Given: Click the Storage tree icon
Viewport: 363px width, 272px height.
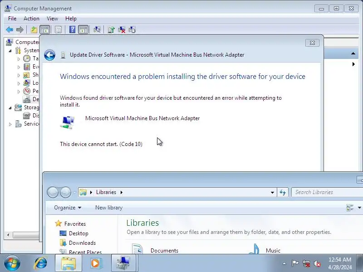Looking at the screenshot, I should click(x=18, y=107).
